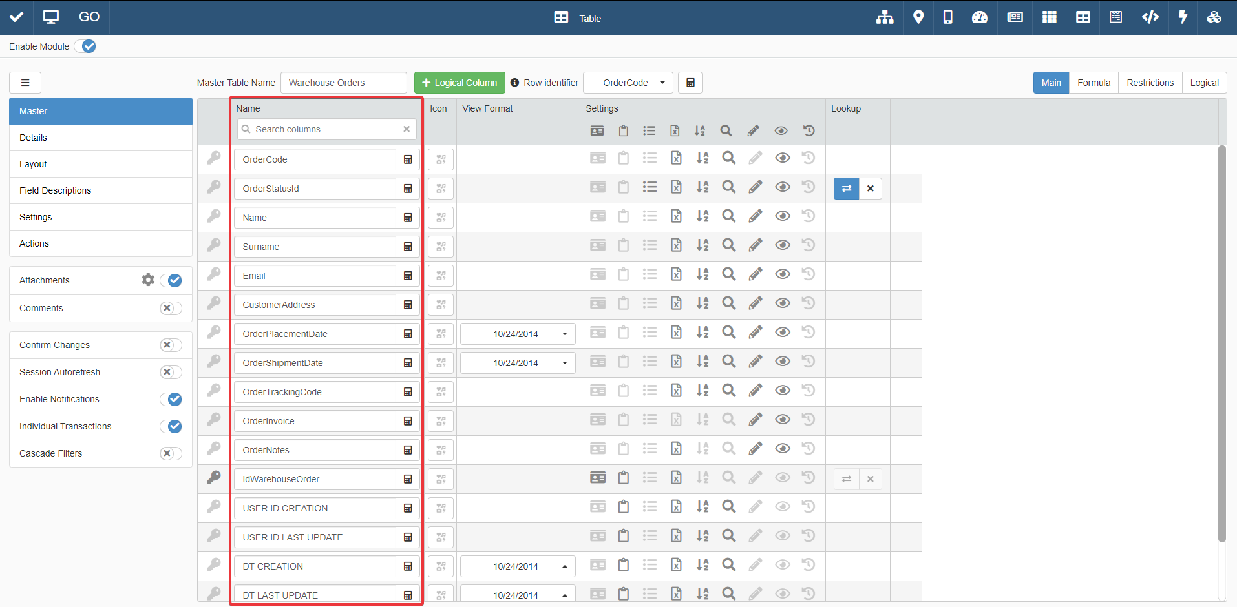Switch to the Formula tab
The height and width of the screenshot is (607, 1237).
pyautogui.click(x=1094, y=83)
